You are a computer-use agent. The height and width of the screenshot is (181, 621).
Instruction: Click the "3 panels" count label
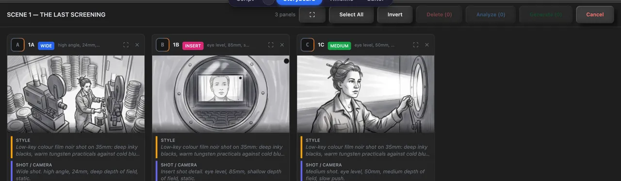tap(285, 15)
